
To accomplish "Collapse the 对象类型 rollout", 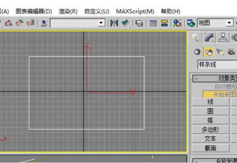I will point(196,79).
